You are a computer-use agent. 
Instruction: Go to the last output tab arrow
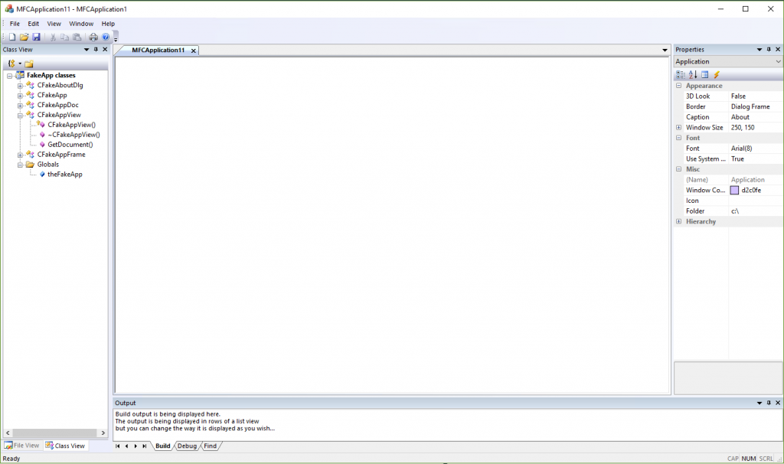[x=145, y=446]
